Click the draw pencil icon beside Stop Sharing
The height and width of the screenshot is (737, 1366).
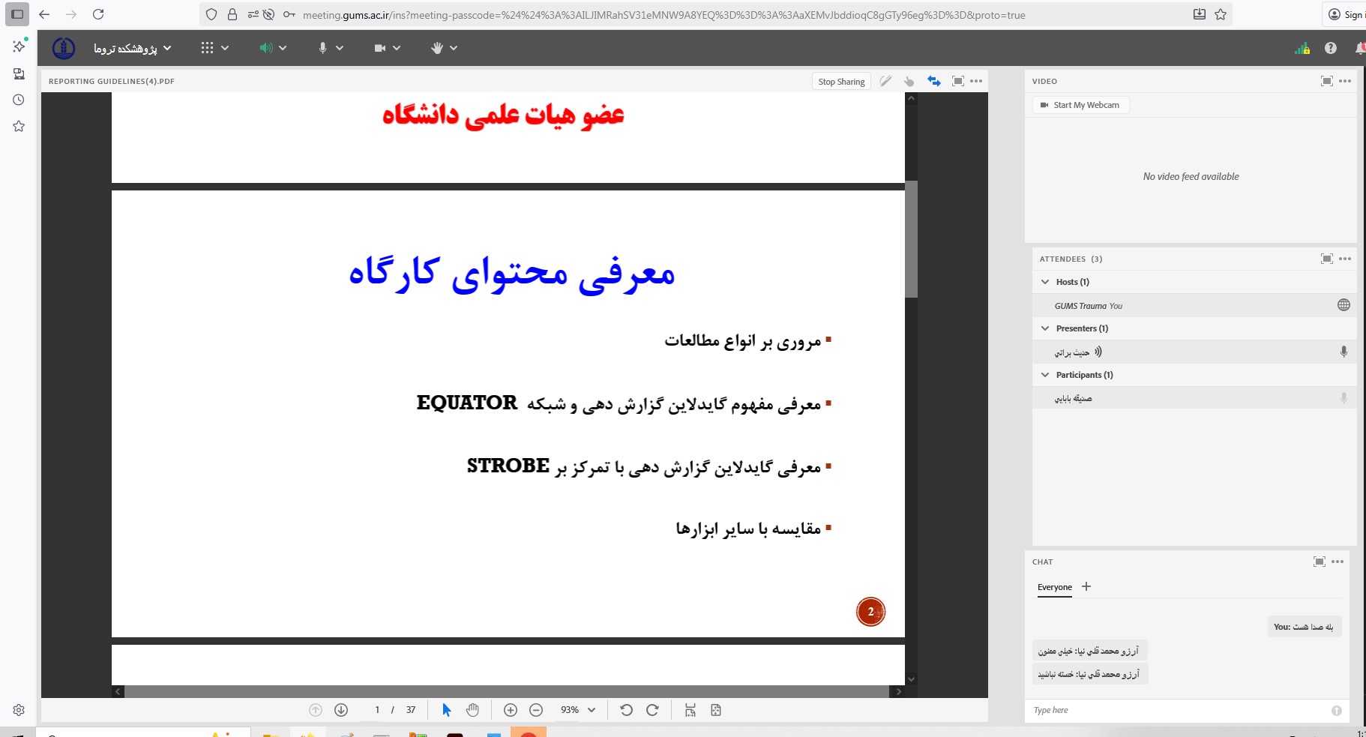(885, 81)
